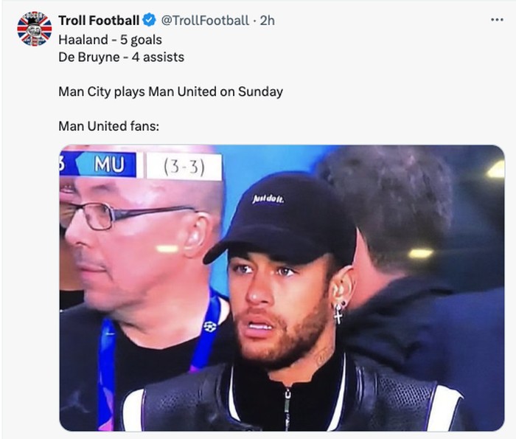Click the "MU" scoreboard label in the image
This screenshot has width=516, height=439.
pyautogui.click(x=108, y=165)
